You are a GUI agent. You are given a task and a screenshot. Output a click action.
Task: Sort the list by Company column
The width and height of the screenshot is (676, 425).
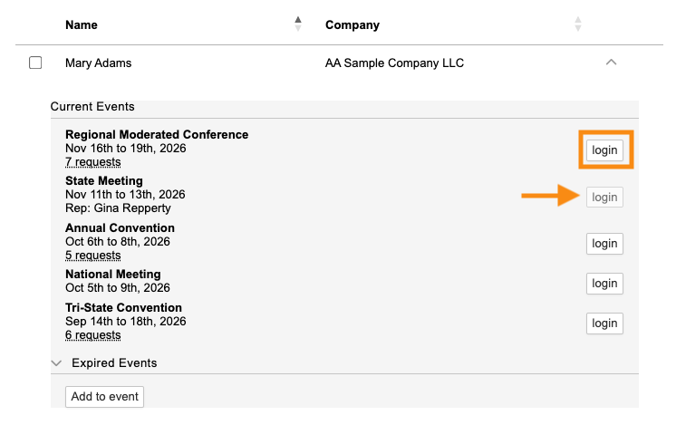click(x=578, y=24)
